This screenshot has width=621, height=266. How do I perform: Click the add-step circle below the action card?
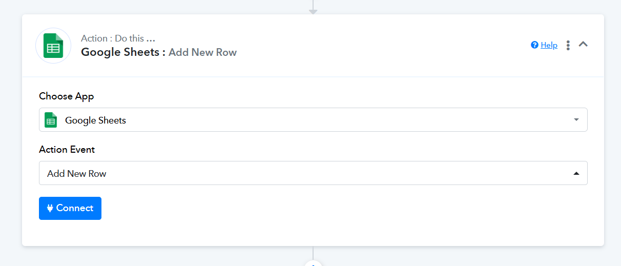pos(313,264)
